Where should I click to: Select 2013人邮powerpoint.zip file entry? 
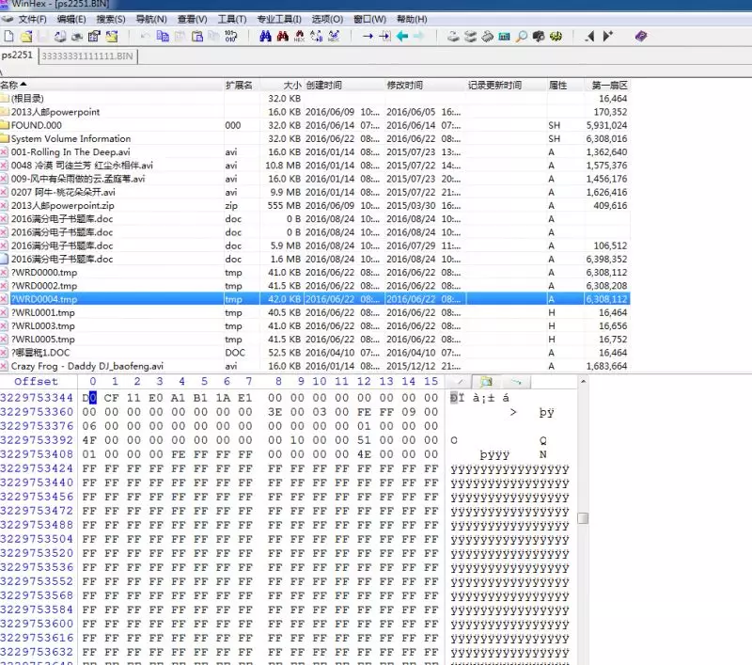pyautogui.click(x=62, y=205)
